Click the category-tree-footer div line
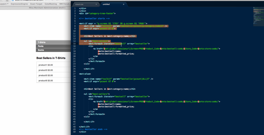The height and width of the screenshot is (135, 264). point(97,14)
